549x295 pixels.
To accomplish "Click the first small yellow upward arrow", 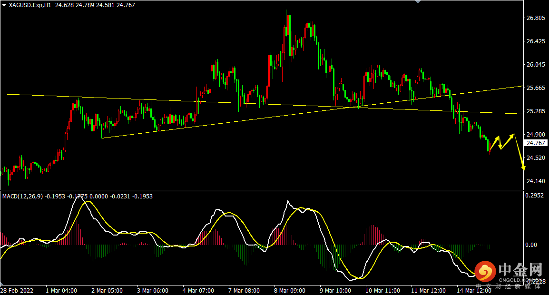I will (495, 143).
